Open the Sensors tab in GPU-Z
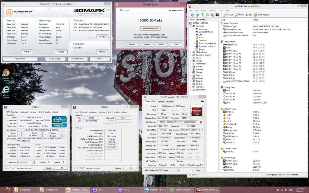This screenshot has height=193, width=309. (161, 101)
